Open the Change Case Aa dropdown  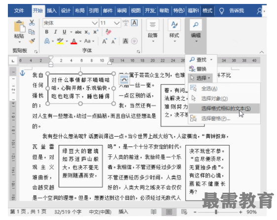click(x=89, y=41)
